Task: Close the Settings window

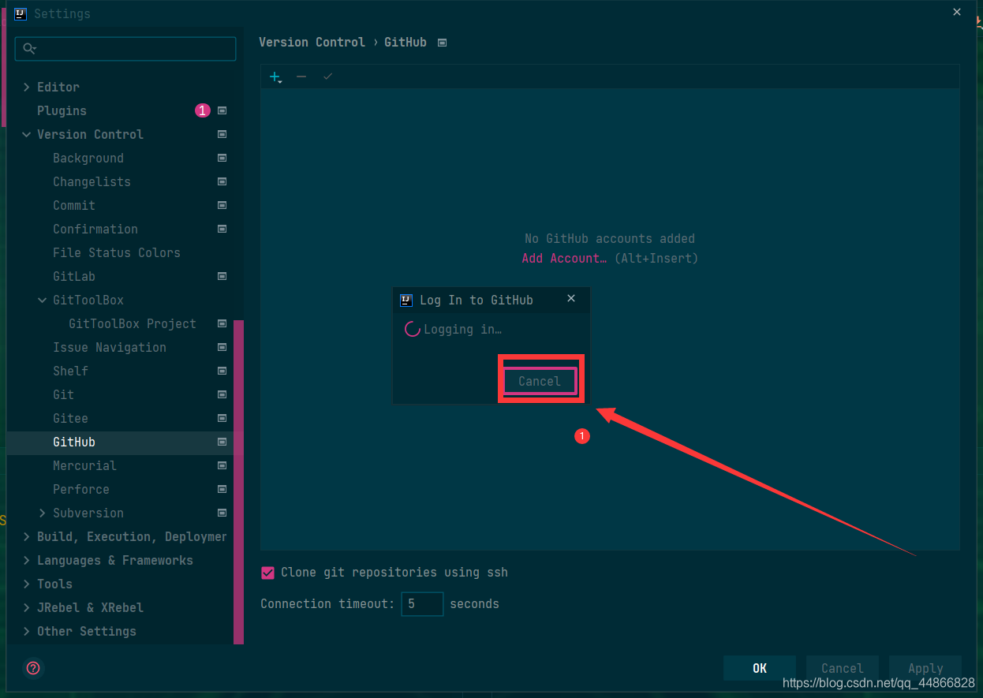Action: 957,13
